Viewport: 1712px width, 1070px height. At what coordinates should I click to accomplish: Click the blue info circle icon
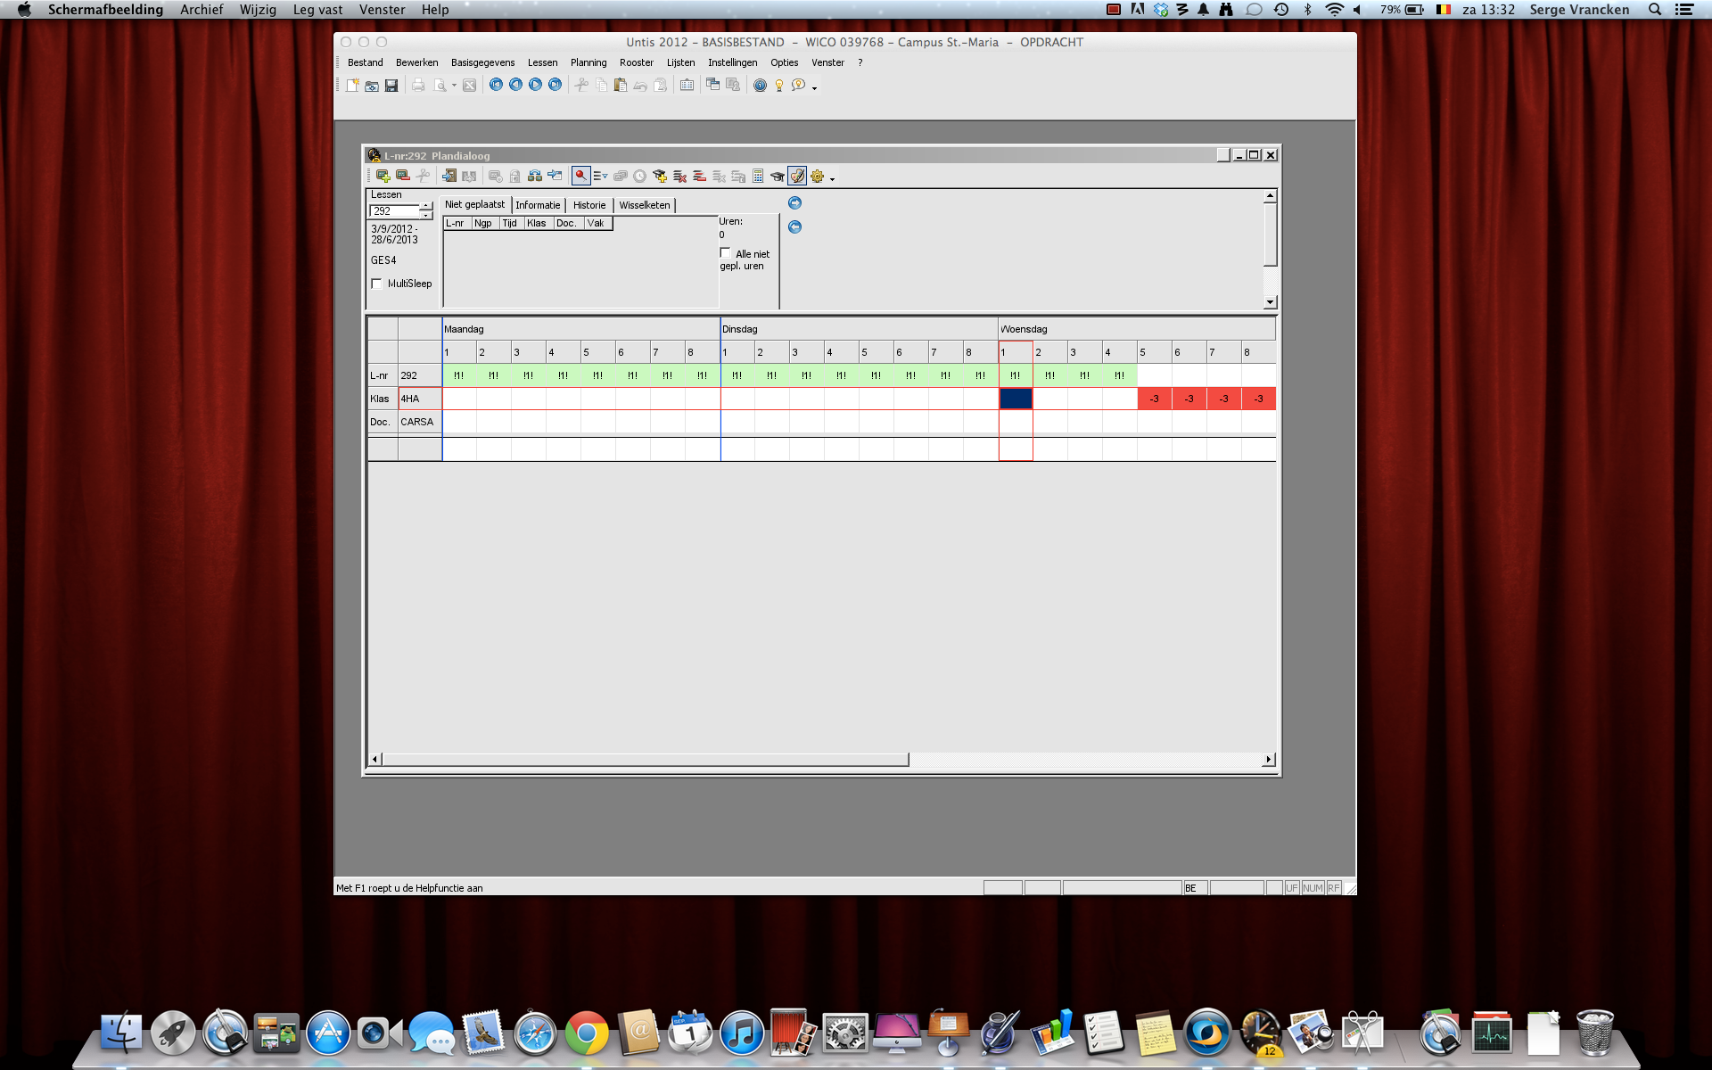coord(760,86)
